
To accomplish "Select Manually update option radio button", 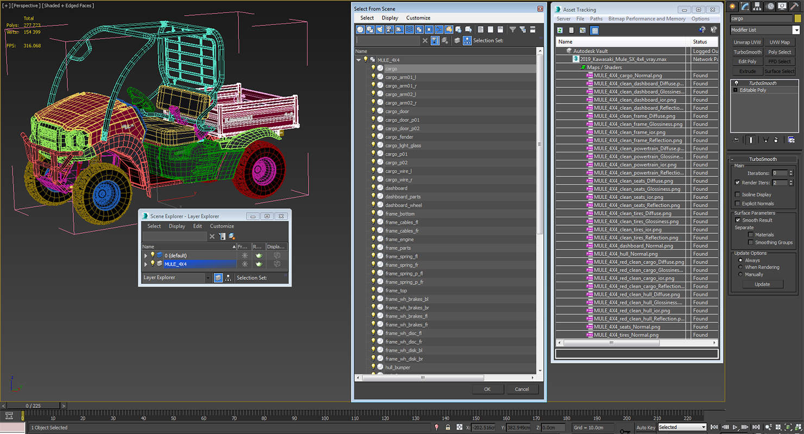I will pos(740,275).
